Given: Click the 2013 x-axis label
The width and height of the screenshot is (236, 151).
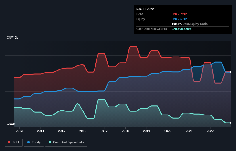Looking at the screenshot, I should 19,131.
